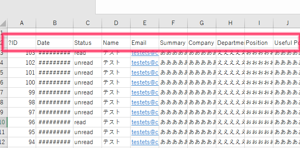Select the ######### date cell in row 5
Viewport: 300px width, 148px height.
point(54,73)
